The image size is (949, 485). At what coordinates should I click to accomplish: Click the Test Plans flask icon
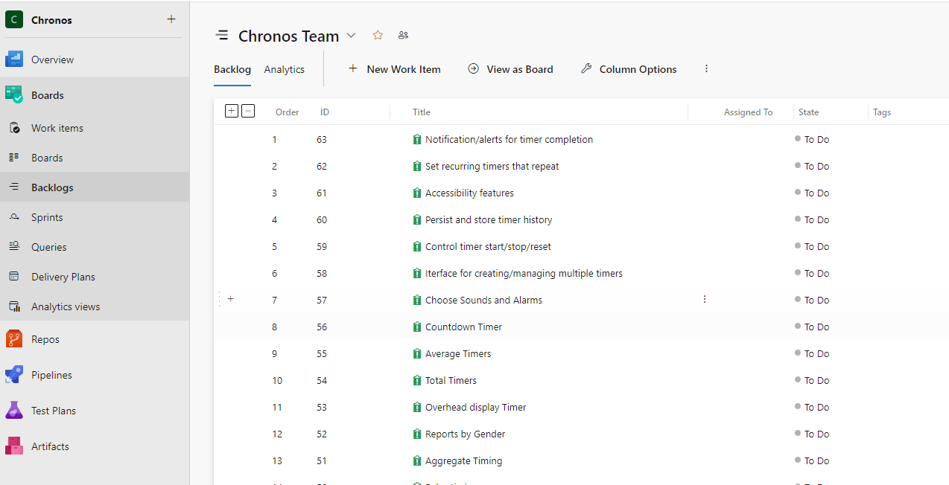(x=14, y=411)
